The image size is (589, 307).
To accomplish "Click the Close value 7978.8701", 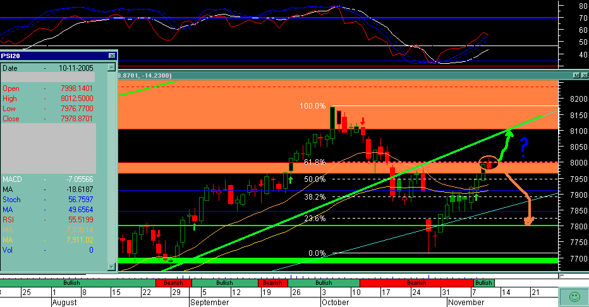I will coord(76,119).
